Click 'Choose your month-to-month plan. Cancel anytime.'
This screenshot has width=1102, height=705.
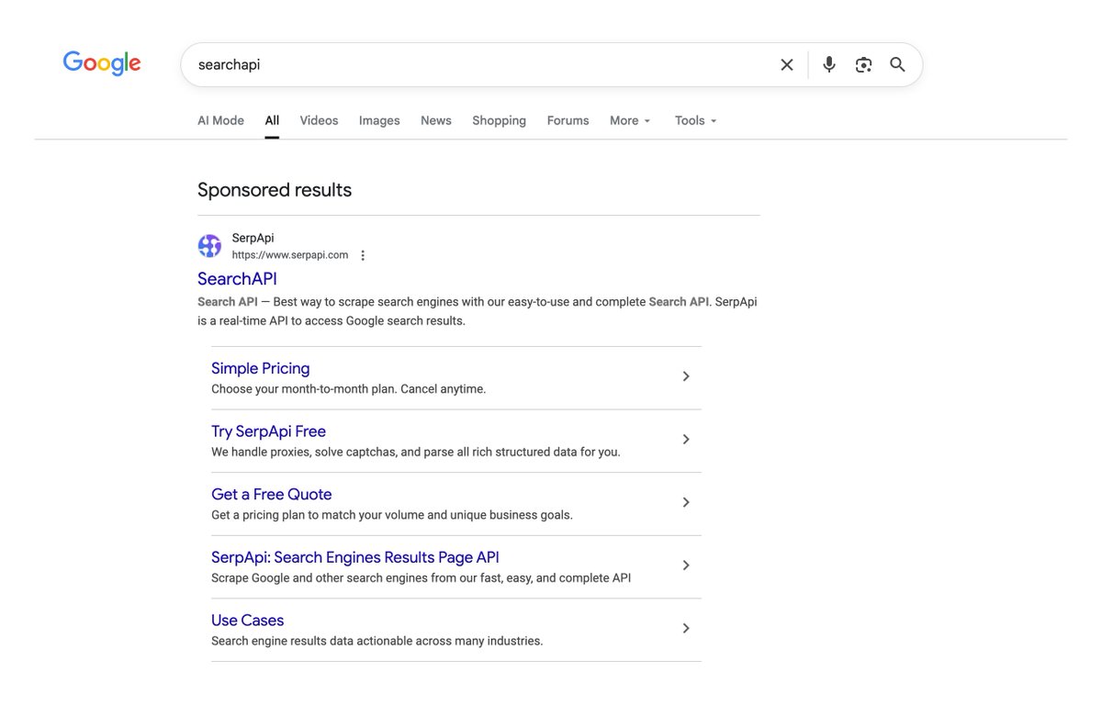tap(348, 389)
